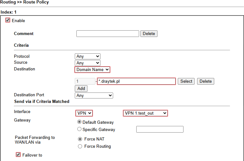Delete the *.draytek.pl domain entry
Screen dimensions: 244x161
[x=206, y=81]
